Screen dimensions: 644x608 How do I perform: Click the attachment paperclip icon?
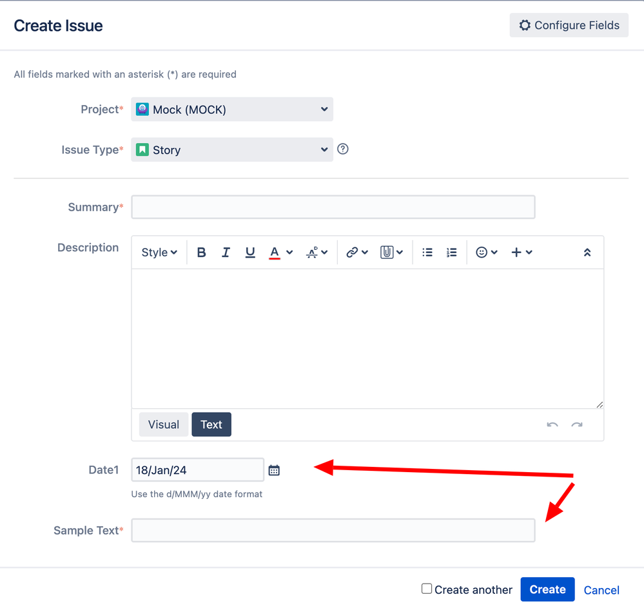point(387,252)
